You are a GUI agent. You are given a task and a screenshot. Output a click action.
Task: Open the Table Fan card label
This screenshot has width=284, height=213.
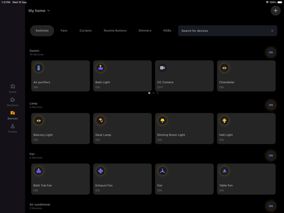pyautogui.click(x=226, y=185)
